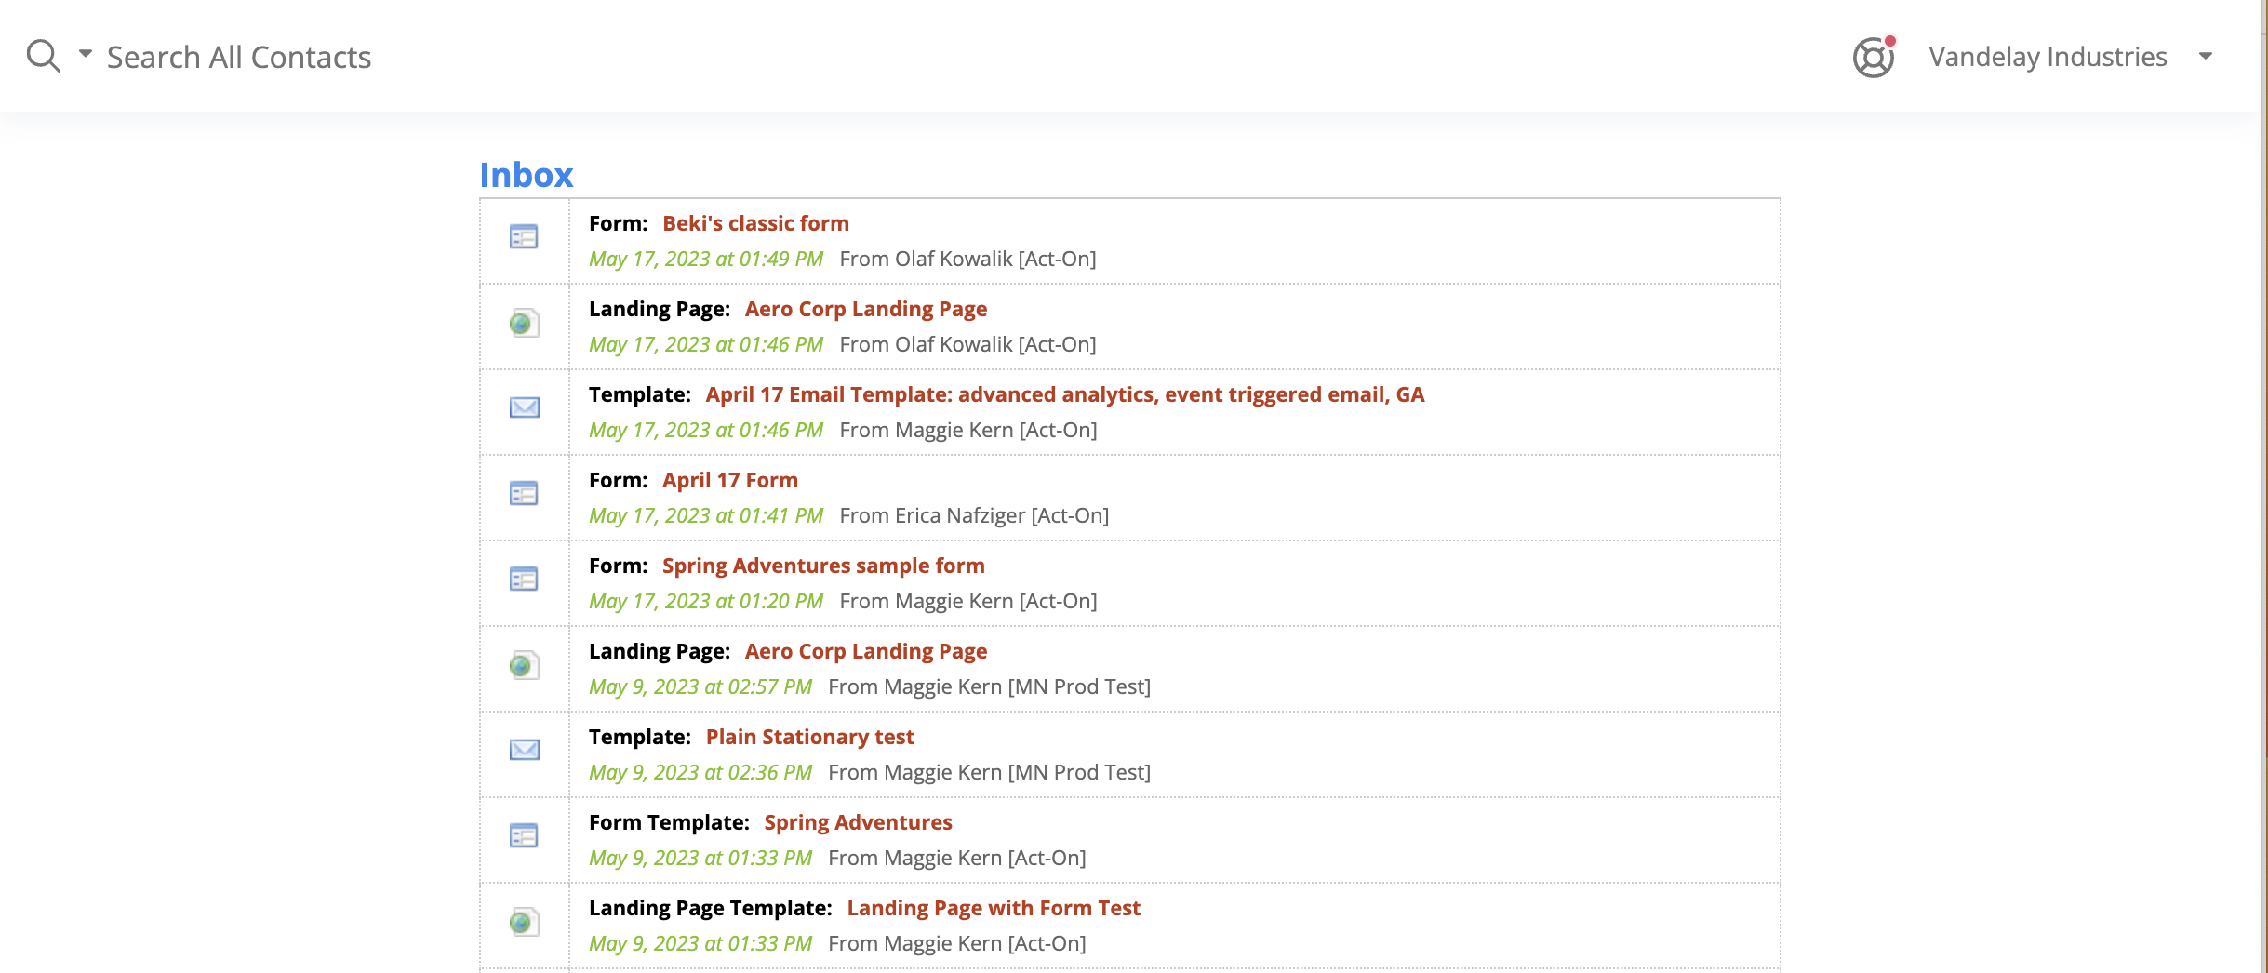This screenshot has height=973, width=2268.
Task: Open the Aero Corp Landing Page link
Action: click(x=865, y=308)
